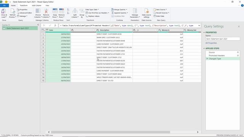Select the Changed Type applied step
244x137 pixels.
pyautogui.click(x=223, y=59)
